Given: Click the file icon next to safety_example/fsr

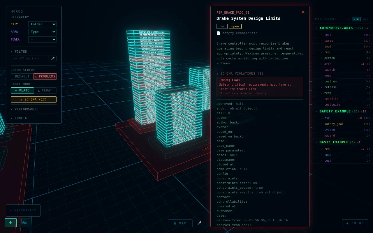Looking at the screenshot, I should click(219, 33).
